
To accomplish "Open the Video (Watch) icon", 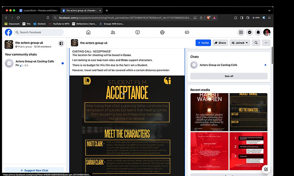I will point(137,32).
